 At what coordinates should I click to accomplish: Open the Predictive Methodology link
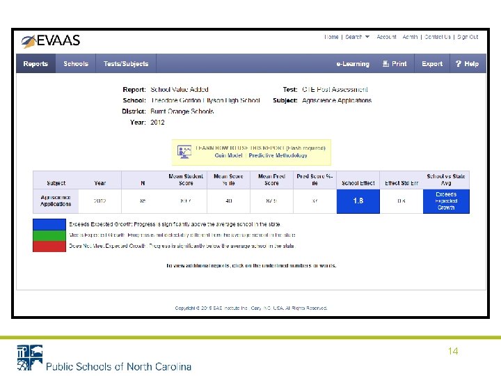click(x=278, y=155)
